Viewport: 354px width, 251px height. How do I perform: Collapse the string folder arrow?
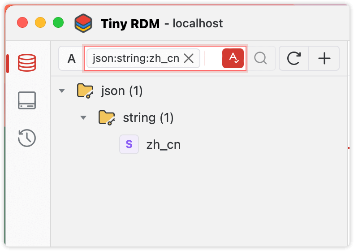(x=83, y=118)
